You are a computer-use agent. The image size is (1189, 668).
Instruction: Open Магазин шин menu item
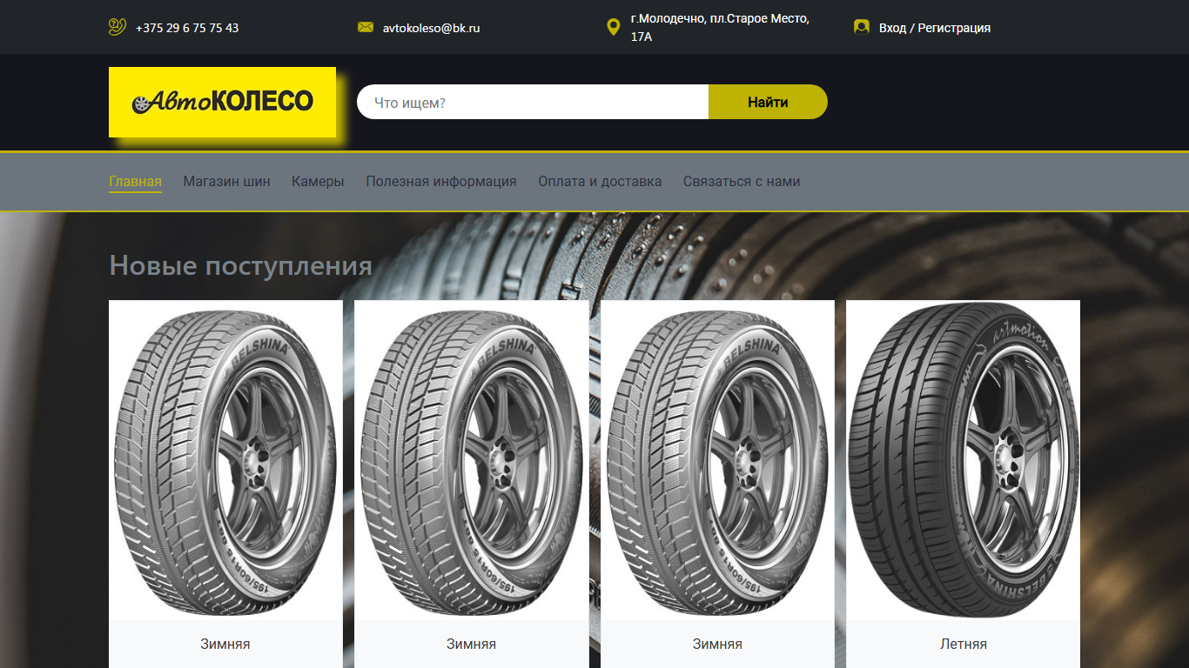(226, 182)
